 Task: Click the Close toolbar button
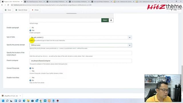tap(35, 10)
